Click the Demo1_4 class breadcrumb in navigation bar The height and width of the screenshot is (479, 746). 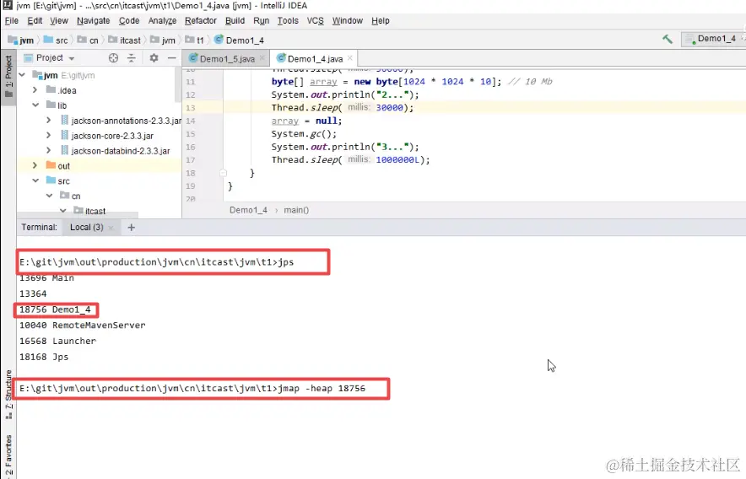tap(240, 40)
